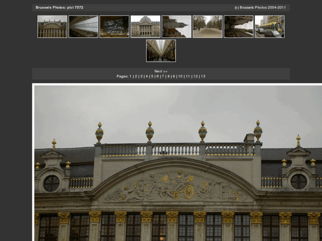Image resolution: width=322 pixels, height=241 pixels.
Task: Go to the Next >> page
Action: 161,71
